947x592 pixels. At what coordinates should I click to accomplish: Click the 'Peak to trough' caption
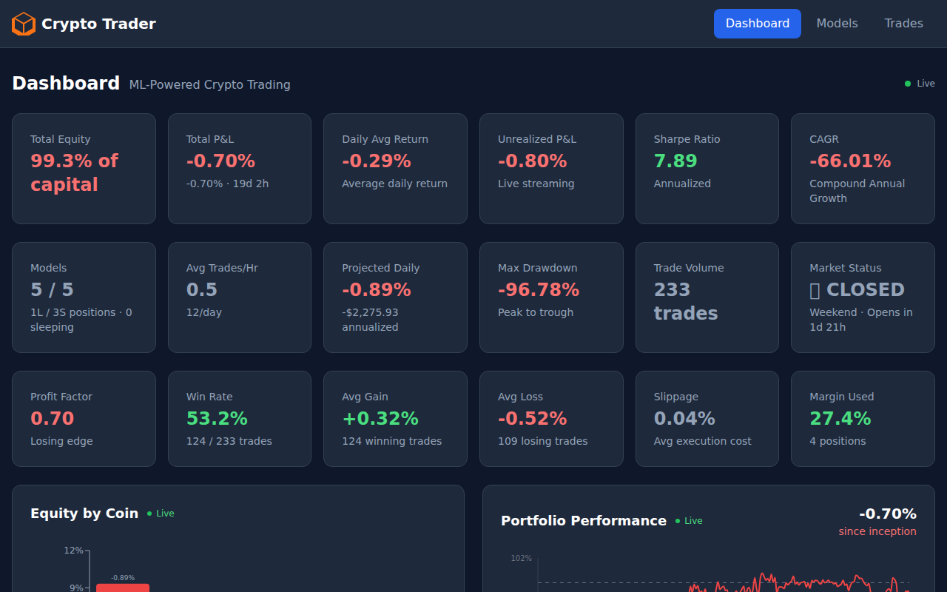(536, 312)
